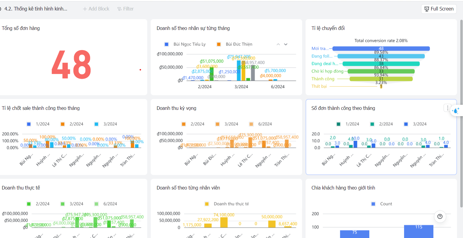463x238 pixels.
Task: Click the Doanh thu kỳ vọng card title
Action: [176, 108]
